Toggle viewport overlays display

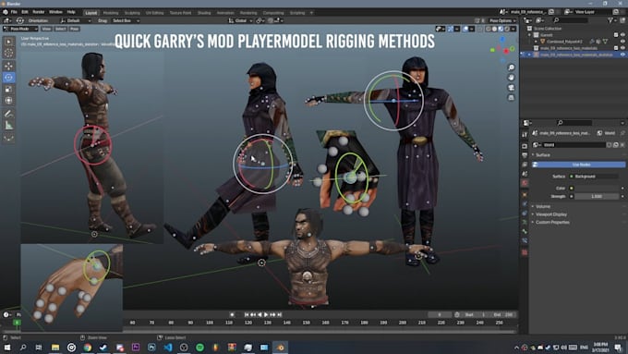(465, 29)
